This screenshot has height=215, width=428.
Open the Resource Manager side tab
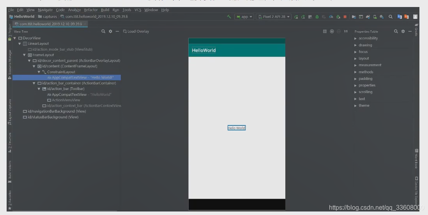[x=10, y=64]
